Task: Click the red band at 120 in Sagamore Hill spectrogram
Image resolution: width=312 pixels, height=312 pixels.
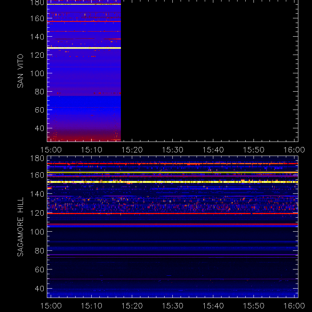Action: point(172,213)
